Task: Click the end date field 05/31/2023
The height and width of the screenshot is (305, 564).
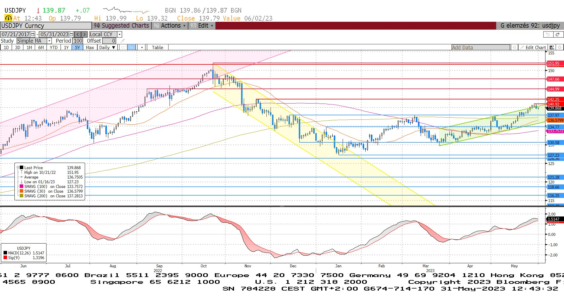Action: [x=54, y=34]
